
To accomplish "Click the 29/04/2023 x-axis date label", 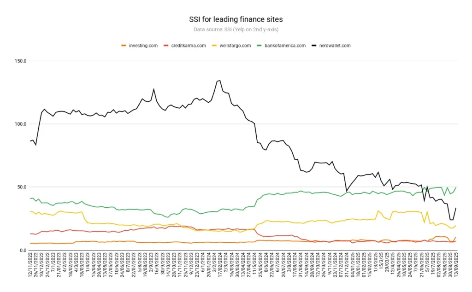I will pyautogui.click(x=99, y=265).
